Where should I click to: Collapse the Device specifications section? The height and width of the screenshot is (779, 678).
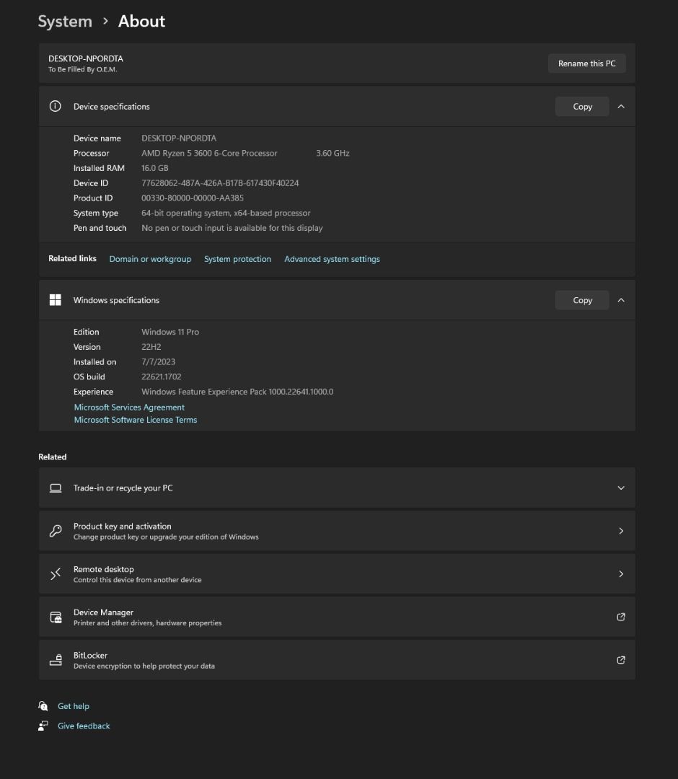[621, 106]
